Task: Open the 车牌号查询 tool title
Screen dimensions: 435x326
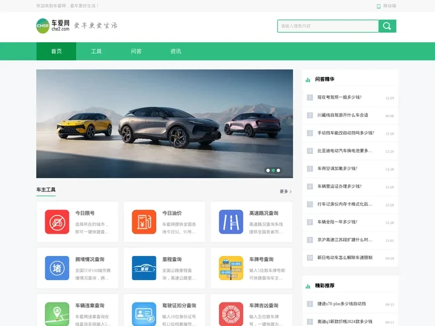Action: coord(261,259)
